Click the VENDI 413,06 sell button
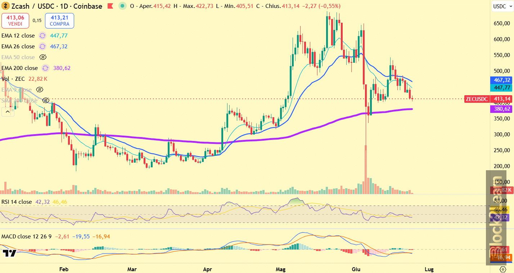This screenshot has width=514, height=273. tap(15, 21)
